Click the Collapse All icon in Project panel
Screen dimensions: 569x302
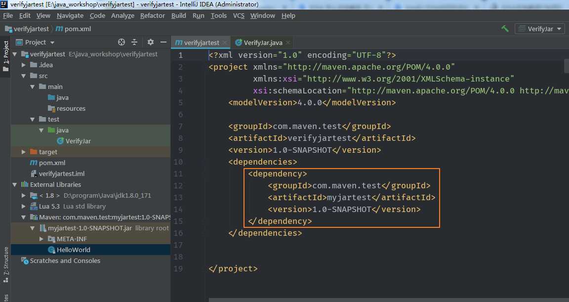[134, 42]
